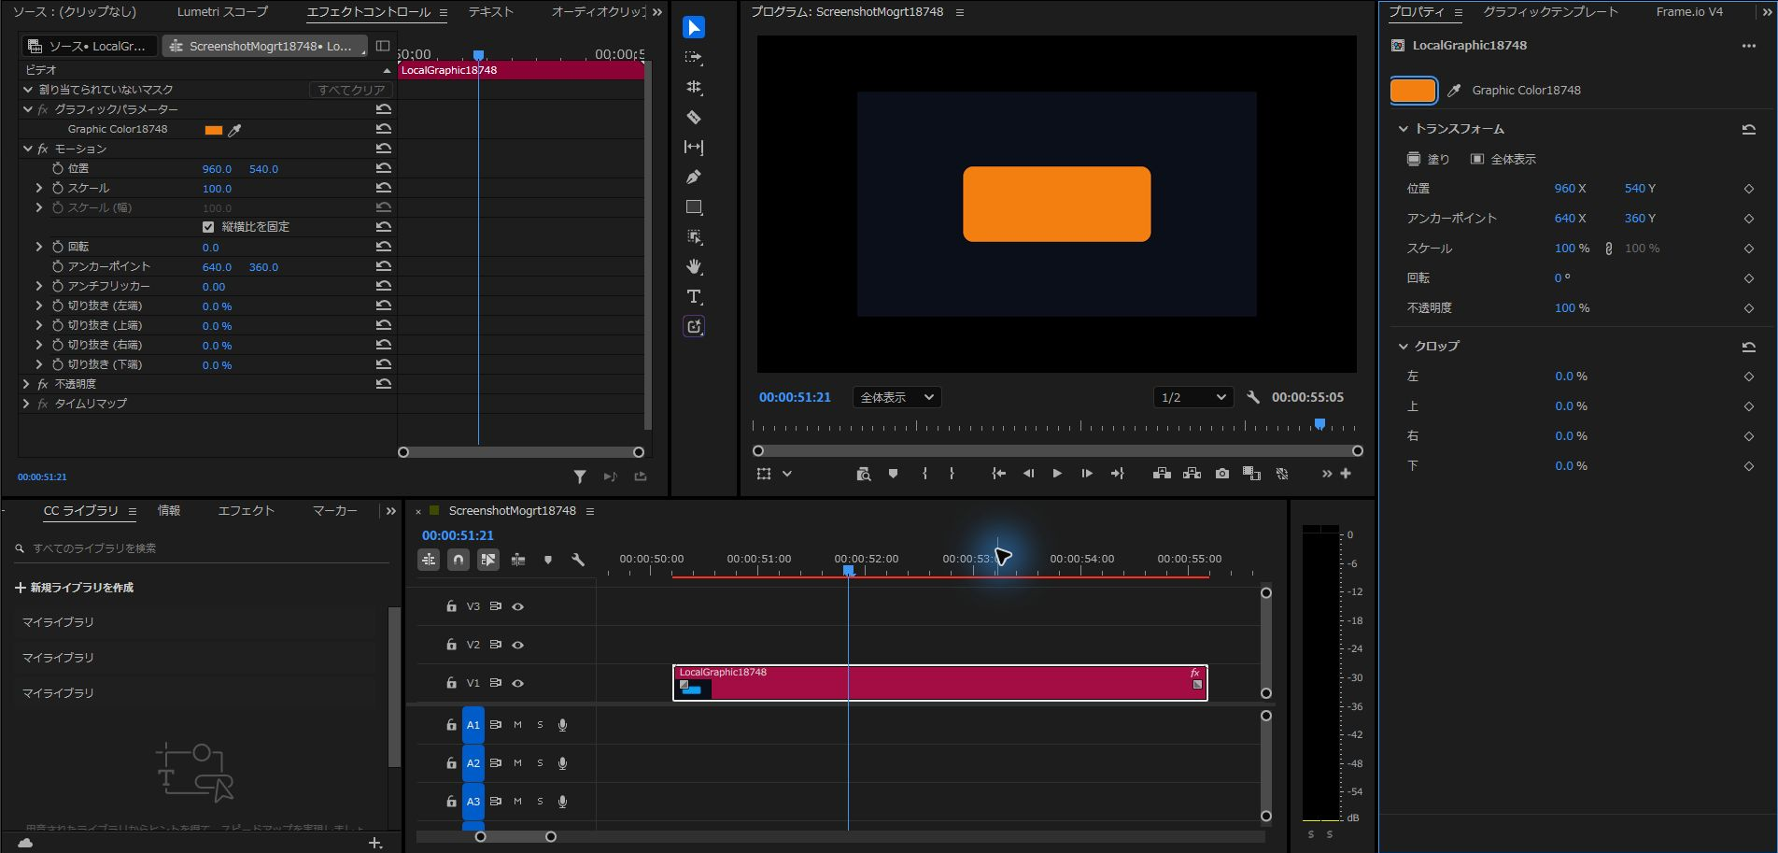Open the 全体表示 zoom level dropdown

896,397
